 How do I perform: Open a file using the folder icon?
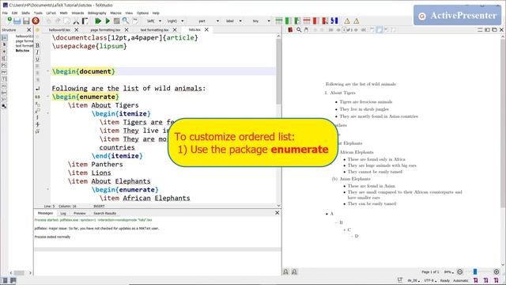17,21
